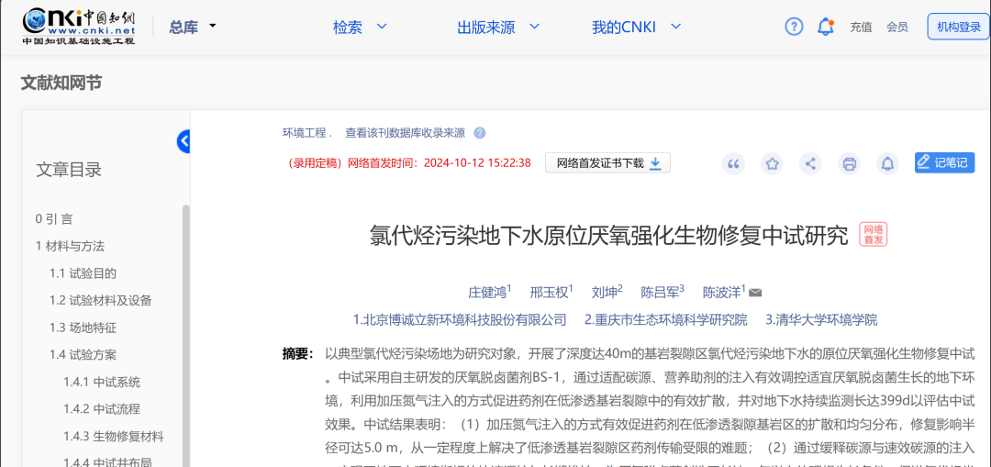The image size is (991, 467).
Task: Go to section 1.4.1 中试系统
Action: point(101,383)
